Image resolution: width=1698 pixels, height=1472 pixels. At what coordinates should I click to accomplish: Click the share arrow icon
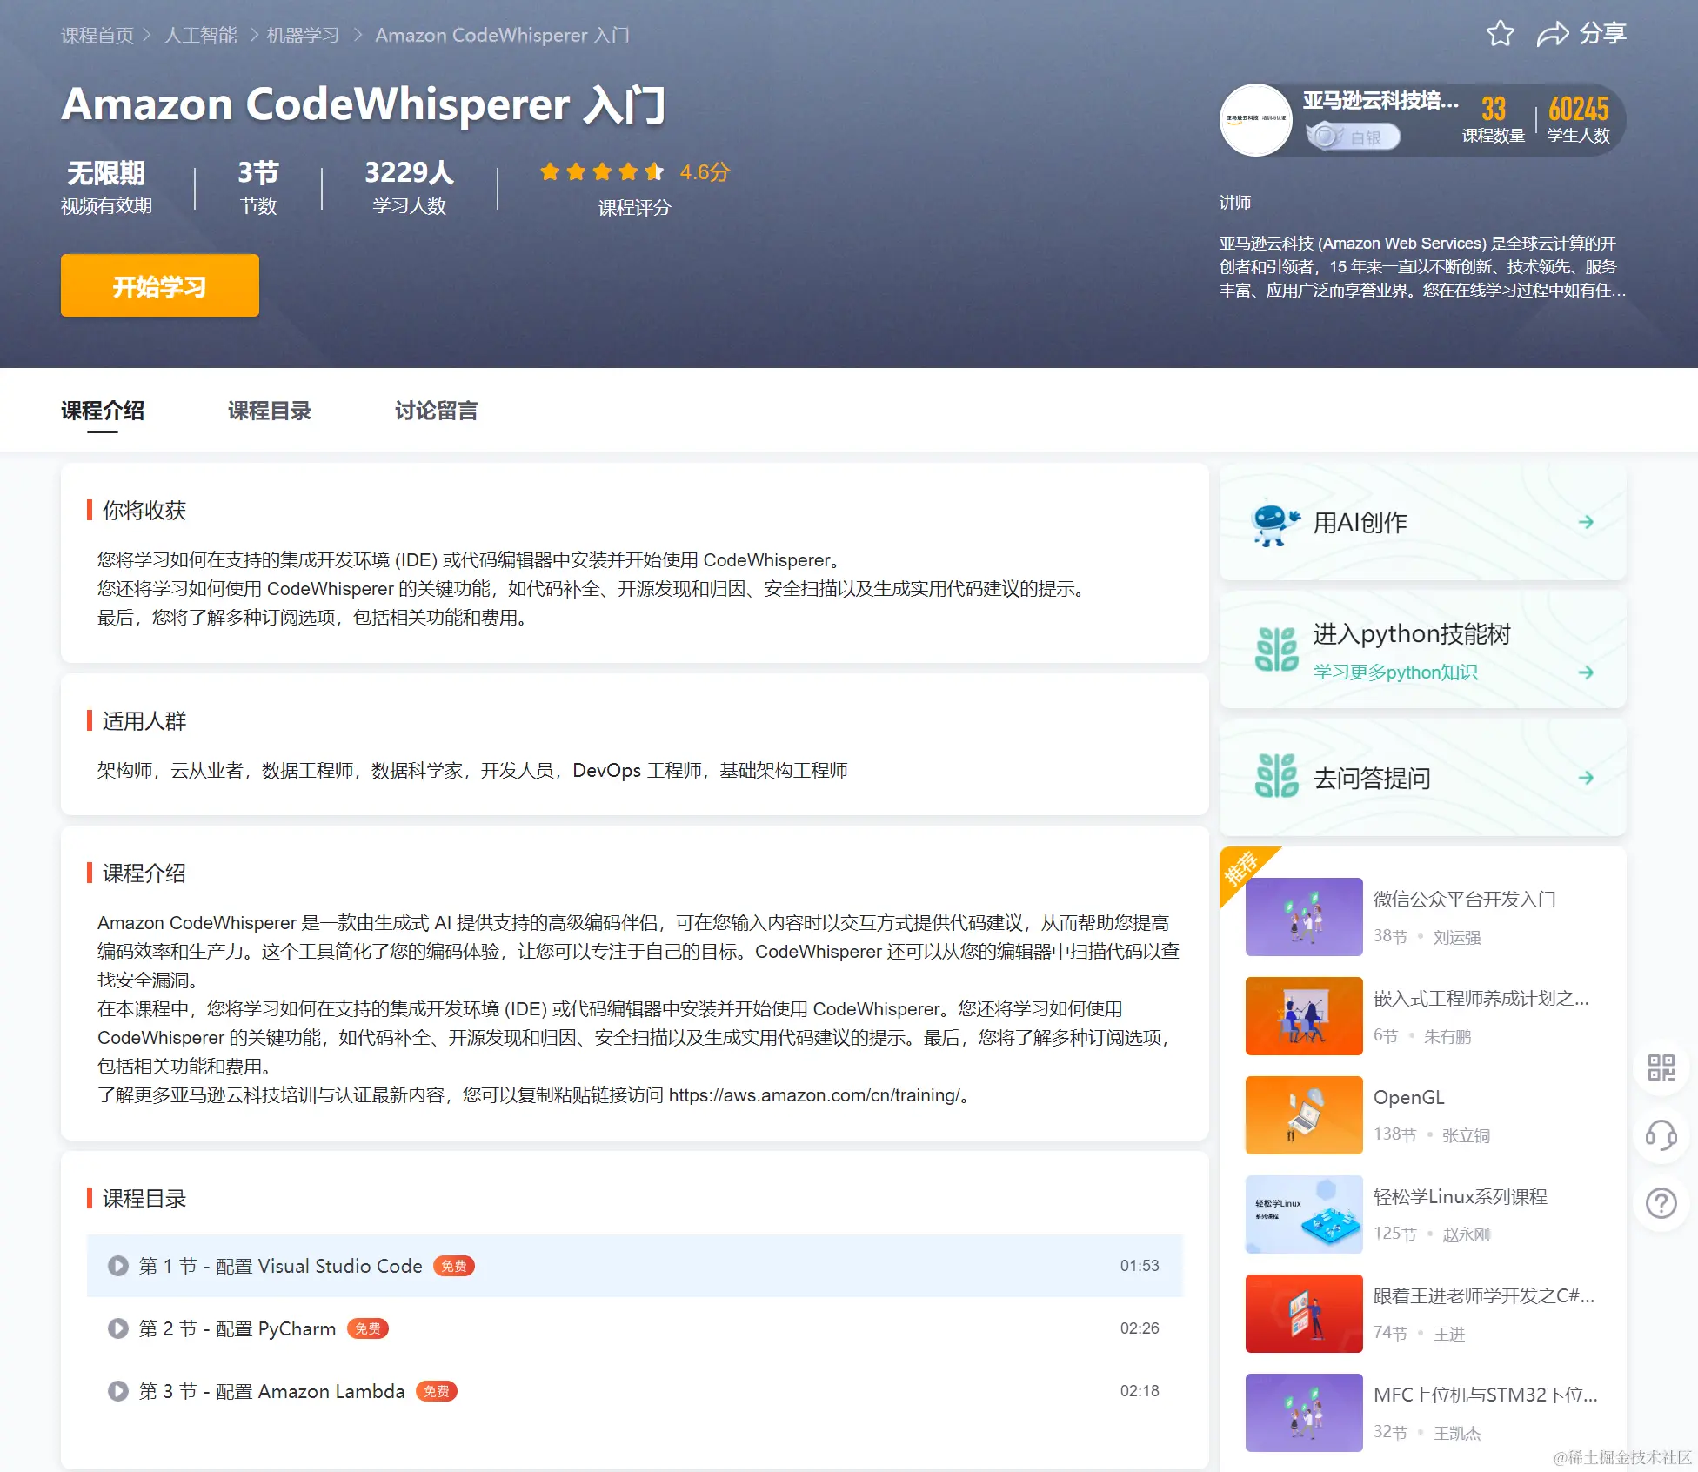click(x=1552, y=34)
